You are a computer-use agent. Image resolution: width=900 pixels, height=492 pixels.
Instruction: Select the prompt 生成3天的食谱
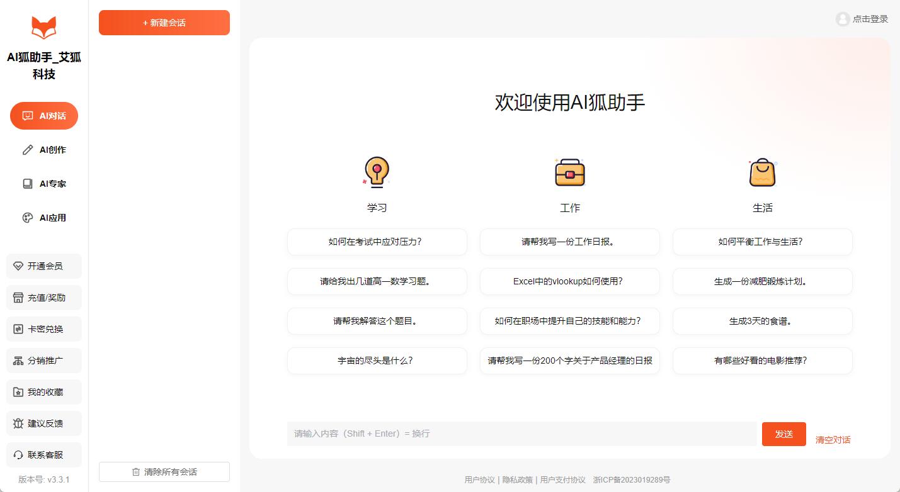(x=762, y=321)
